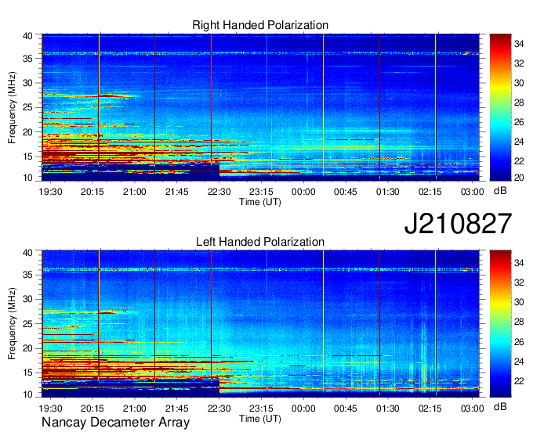This screenshot has height=432, width=533.
Task: Click the 01:30 time tick under Left Handed plot
Action: tap(387, 409)
